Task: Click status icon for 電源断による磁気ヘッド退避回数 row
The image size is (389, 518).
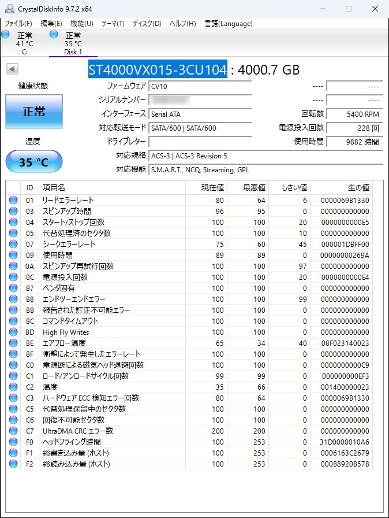Action: 13,365
